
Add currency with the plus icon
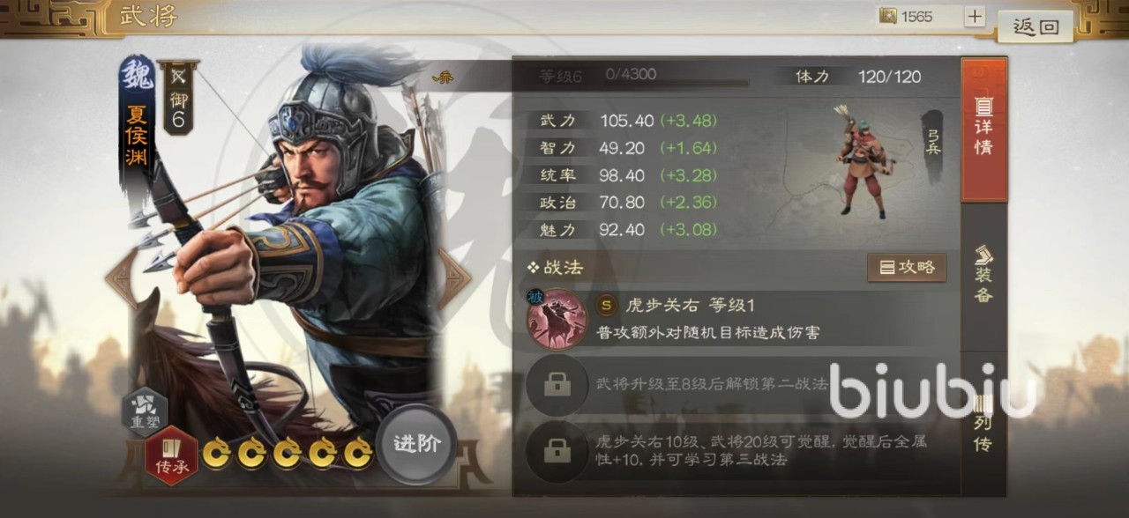tap(975, 16)
